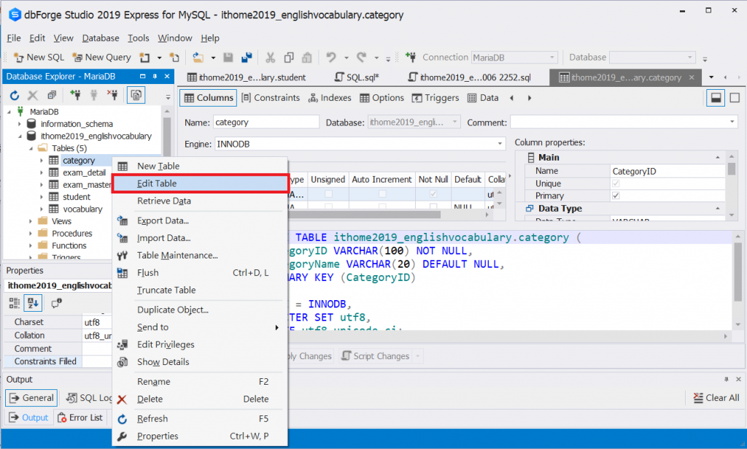
Task: Click the Script Changes button
Action: 376,356
